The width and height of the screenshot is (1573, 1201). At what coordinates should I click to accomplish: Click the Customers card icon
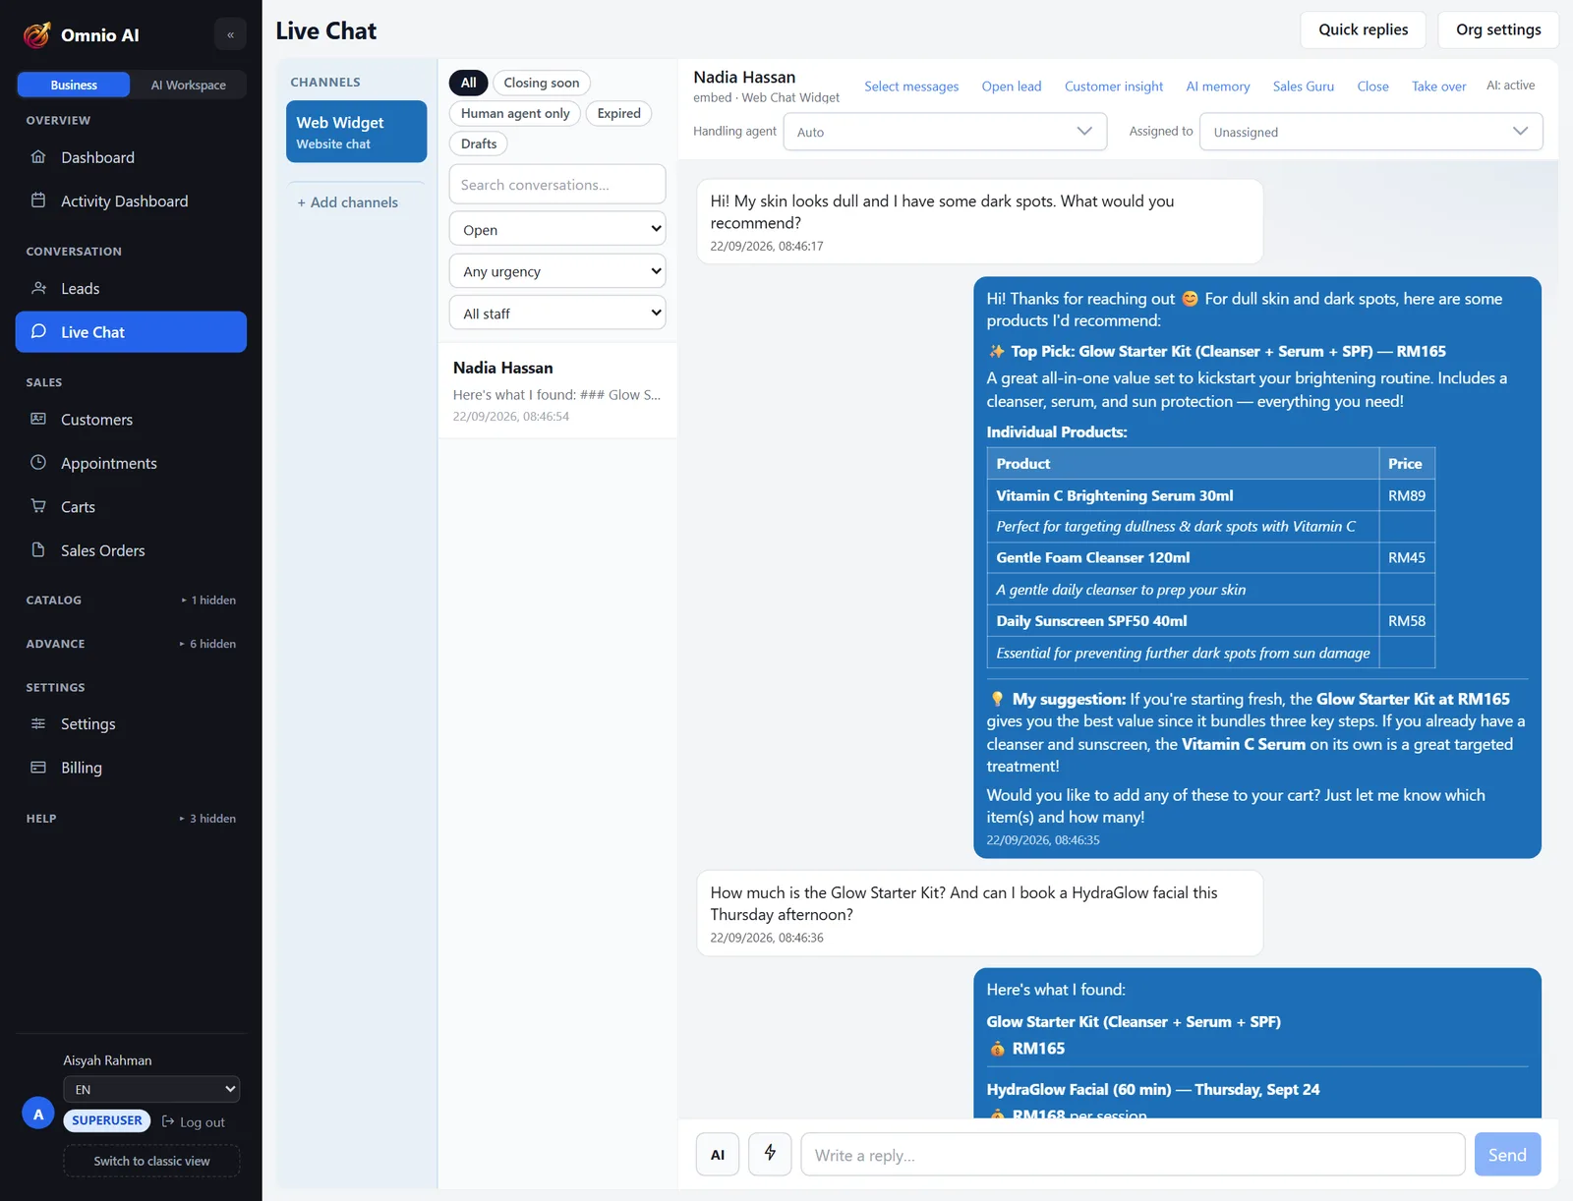click(38, 419)
